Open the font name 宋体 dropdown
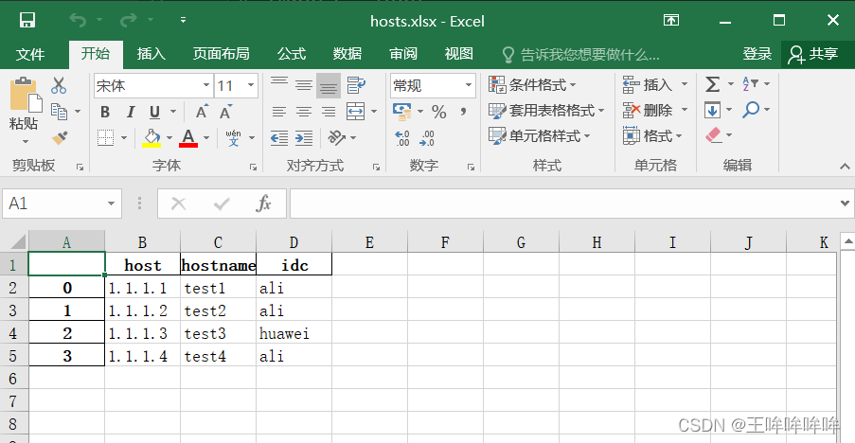Screen dimensions: 855x443 click(206, 85)
